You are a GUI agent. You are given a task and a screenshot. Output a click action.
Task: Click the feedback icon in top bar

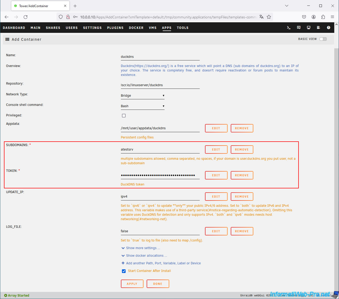click(x=299, y=28)
